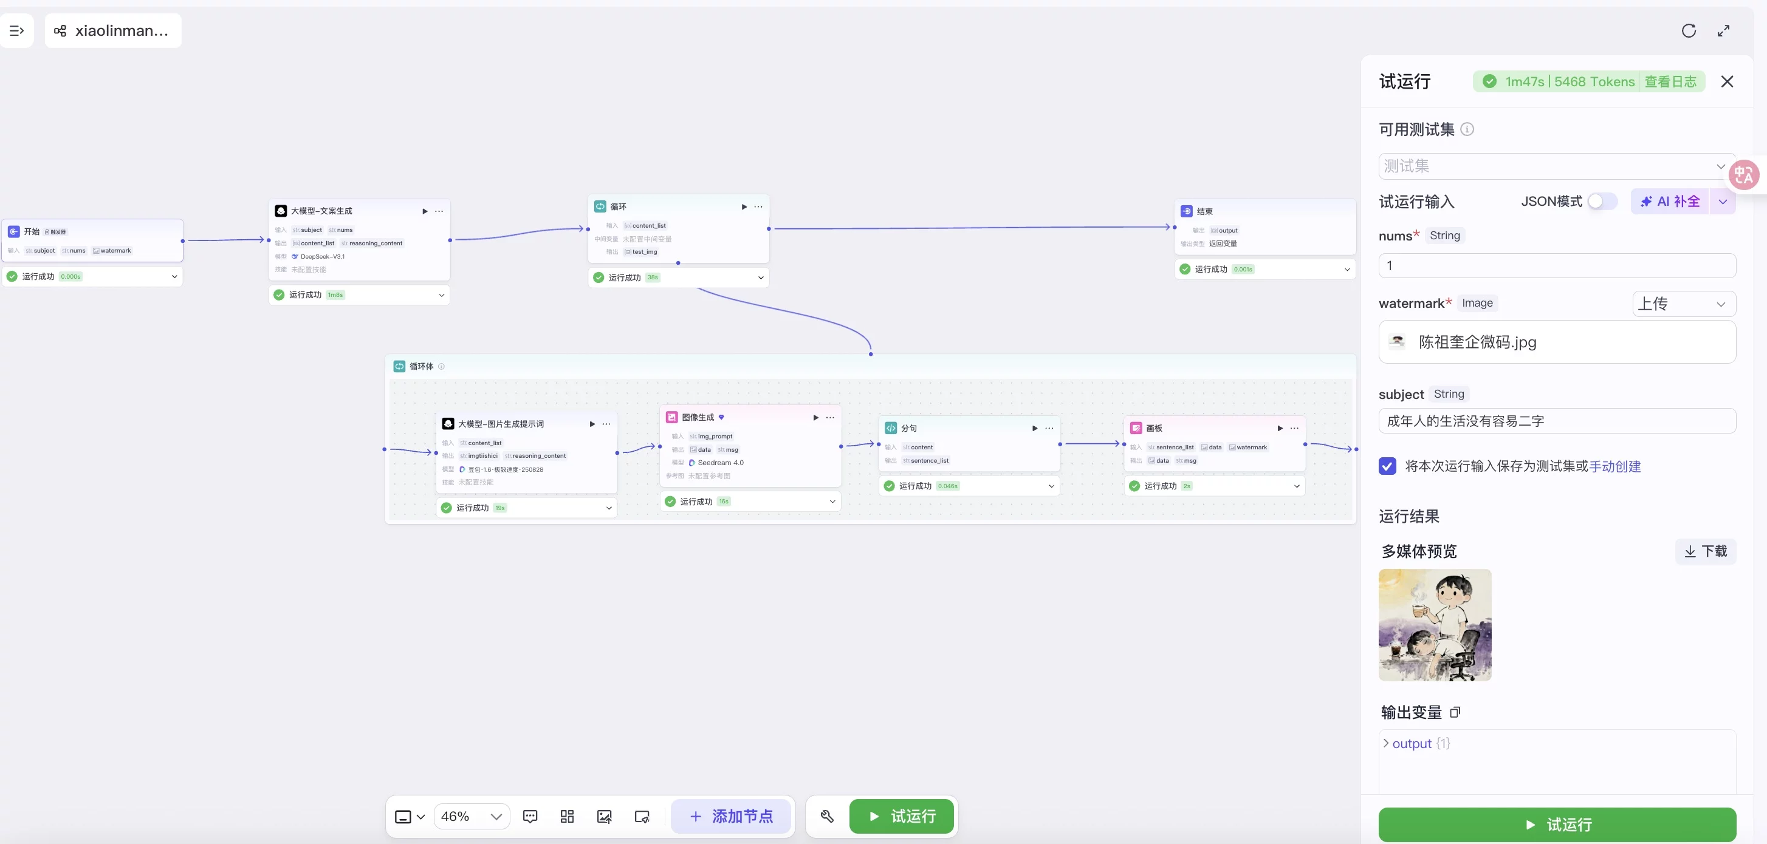Viewport: 1767px width, 844px height.
Task: Copy output variables with the copy icon
Action: click(x=1455, y=712)
